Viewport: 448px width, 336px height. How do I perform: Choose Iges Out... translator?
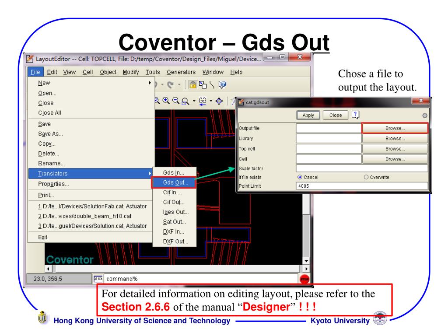click(174, 212)
